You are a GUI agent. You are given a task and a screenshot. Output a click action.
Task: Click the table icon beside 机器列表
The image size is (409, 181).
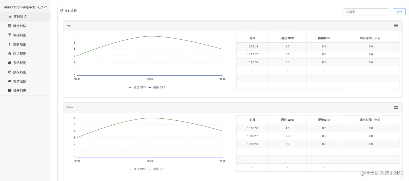[x=10, y=91]
